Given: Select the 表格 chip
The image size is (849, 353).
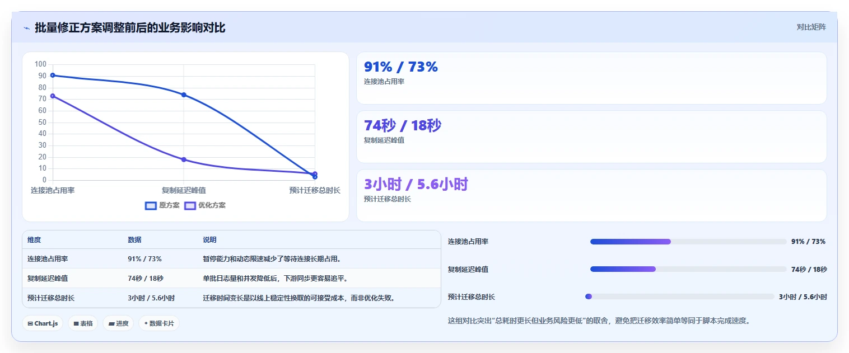Looking at the screenshot, I should tap(83, 323).
